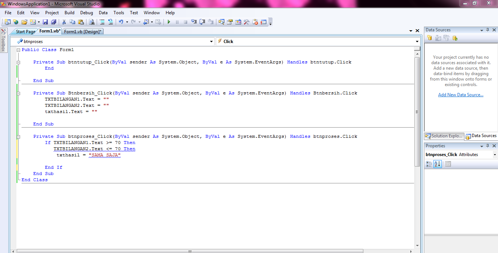This screenshot has width=498, height=253.
Task: Start debugging with the green play icon
Action: click(169, 22)
